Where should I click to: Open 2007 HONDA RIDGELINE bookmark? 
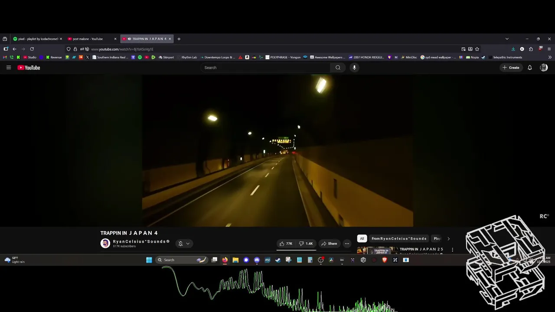point(366,57)
